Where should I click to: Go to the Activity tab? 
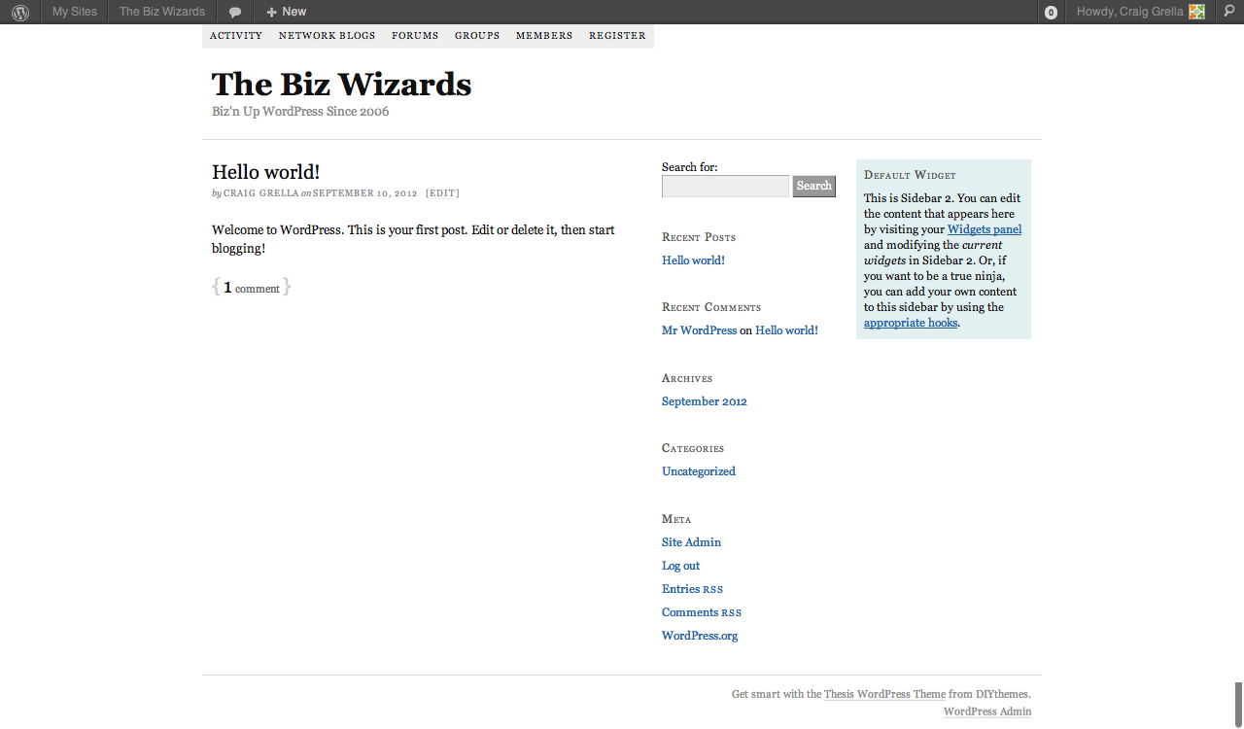click(236, 36)
